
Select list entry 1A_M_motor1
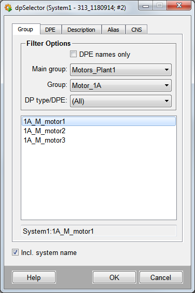coord(99,121)
